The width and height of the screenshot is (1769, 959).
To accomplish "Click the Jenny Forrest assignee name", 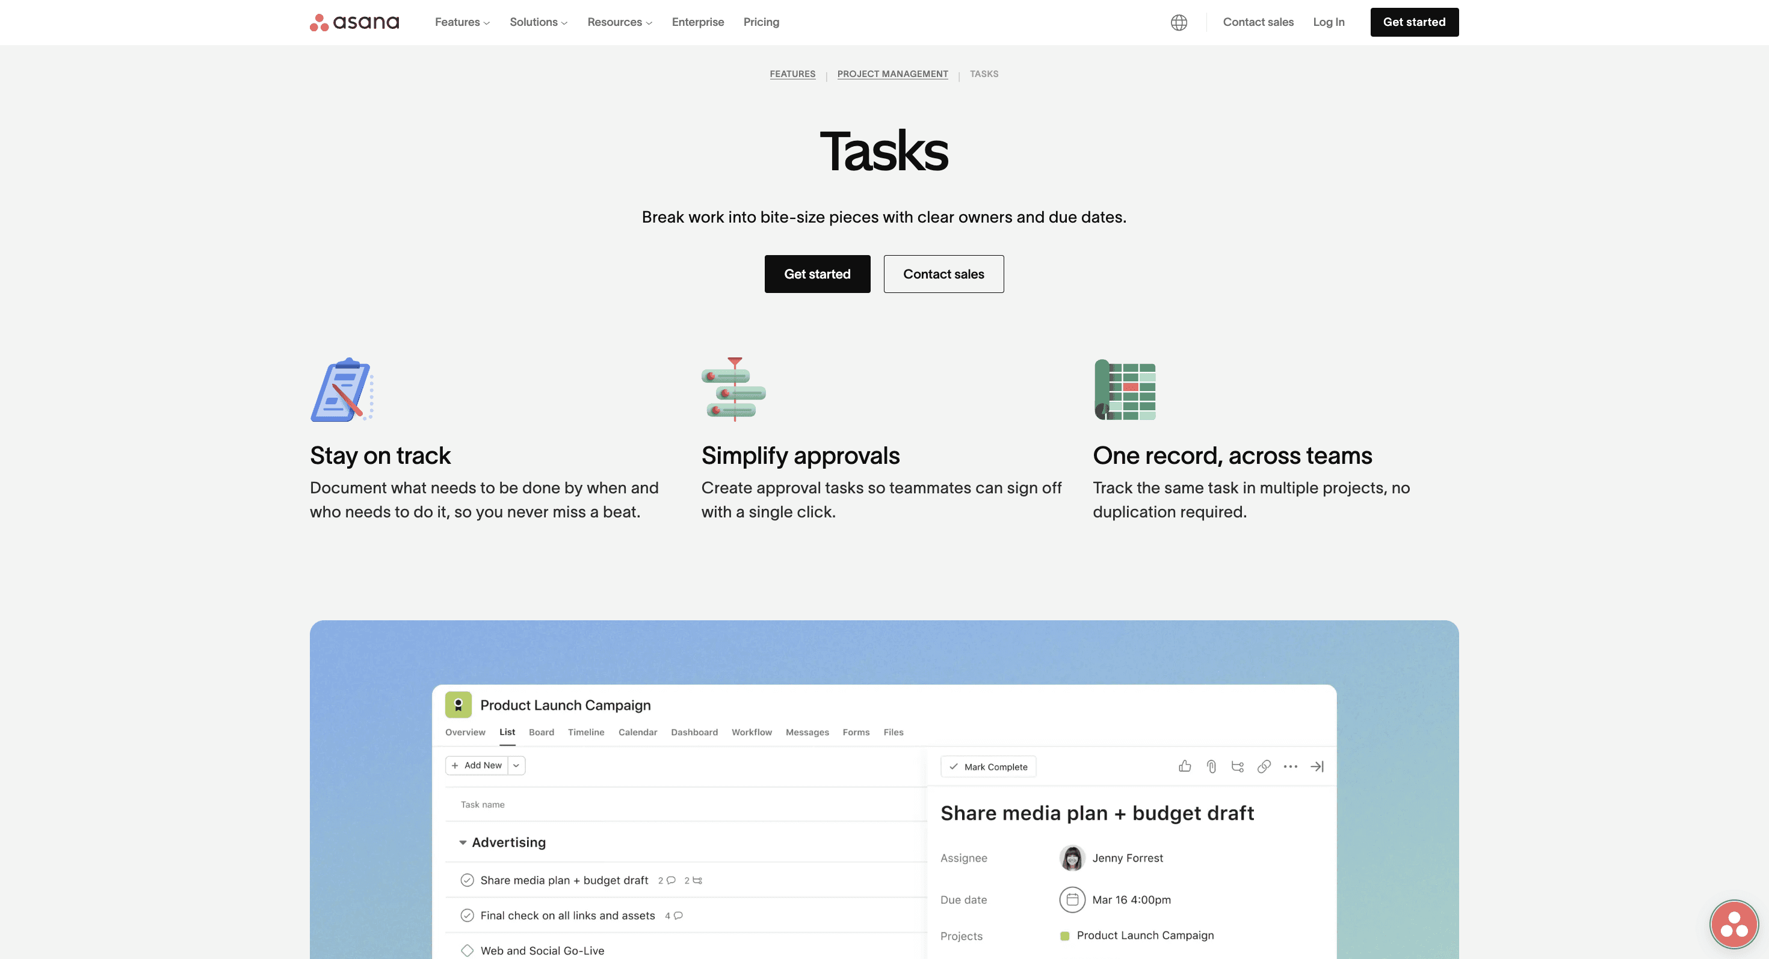I will pyautogui.click(x=1127, y=857).
